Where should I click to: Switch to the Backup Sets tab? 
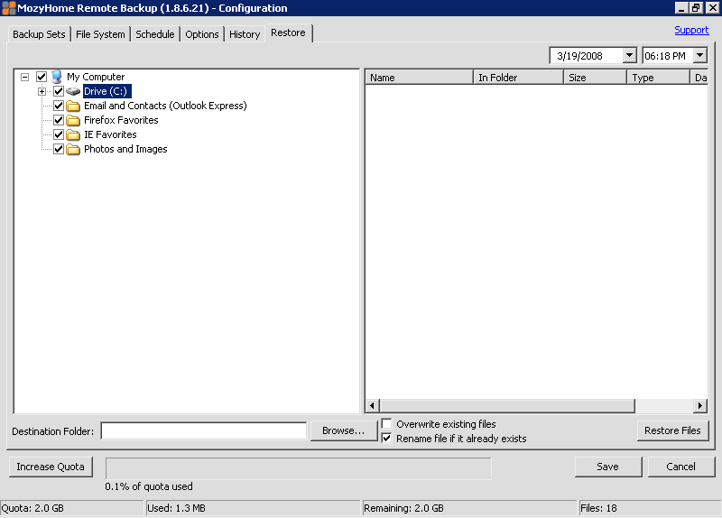[x=39, y=34]
